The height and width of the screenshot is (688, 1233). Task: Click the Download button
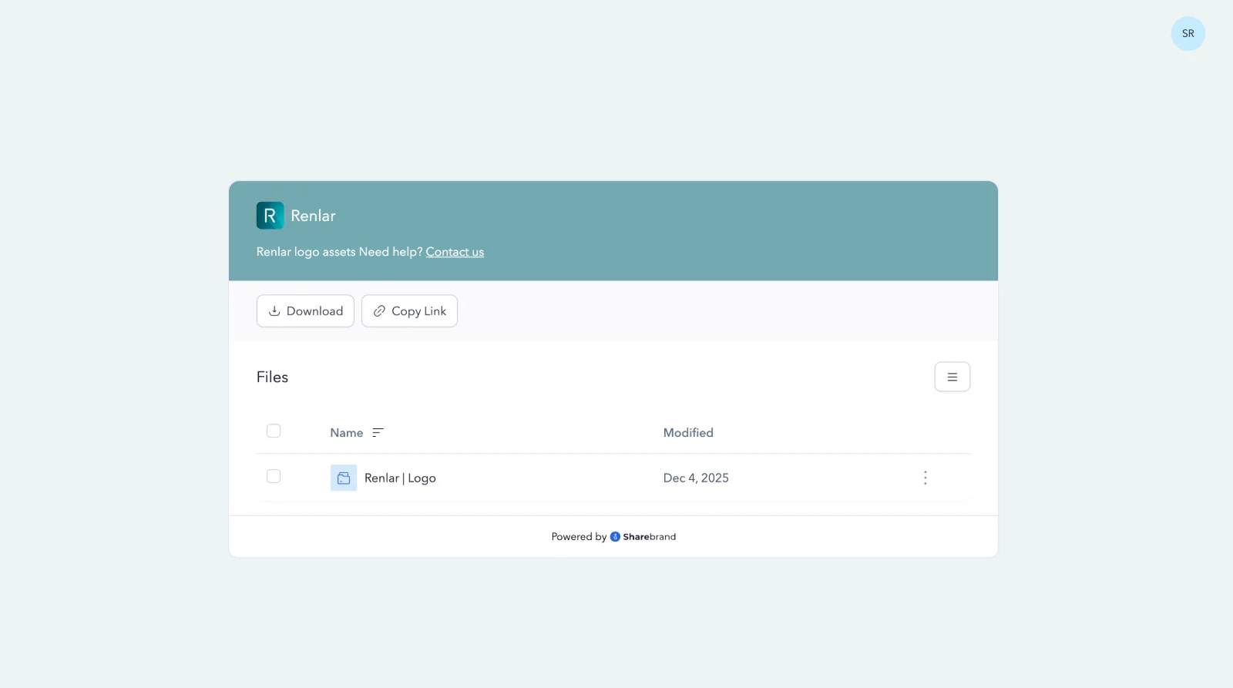pos(305,311)
